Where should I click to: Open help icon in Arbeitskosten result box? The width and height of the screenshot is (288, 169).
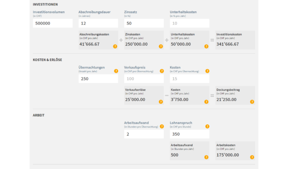252,157
